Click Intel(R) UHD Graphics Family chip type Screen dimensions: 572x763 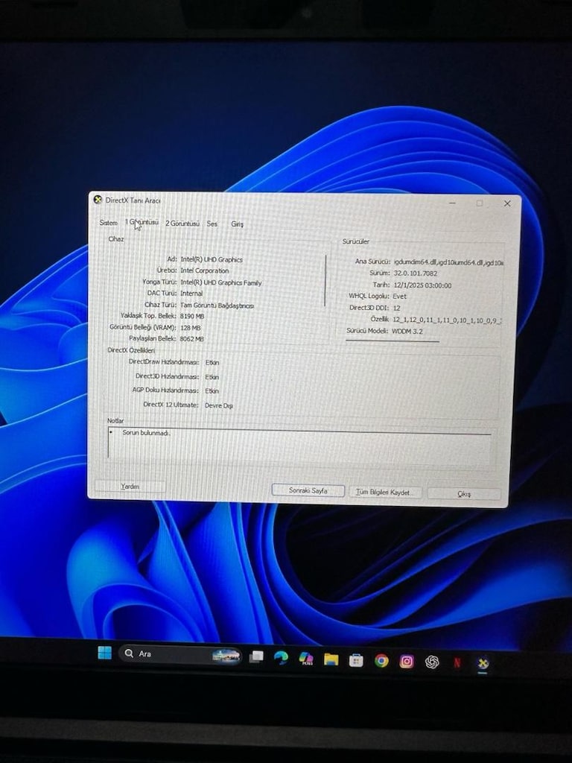[x=220, y=282]
